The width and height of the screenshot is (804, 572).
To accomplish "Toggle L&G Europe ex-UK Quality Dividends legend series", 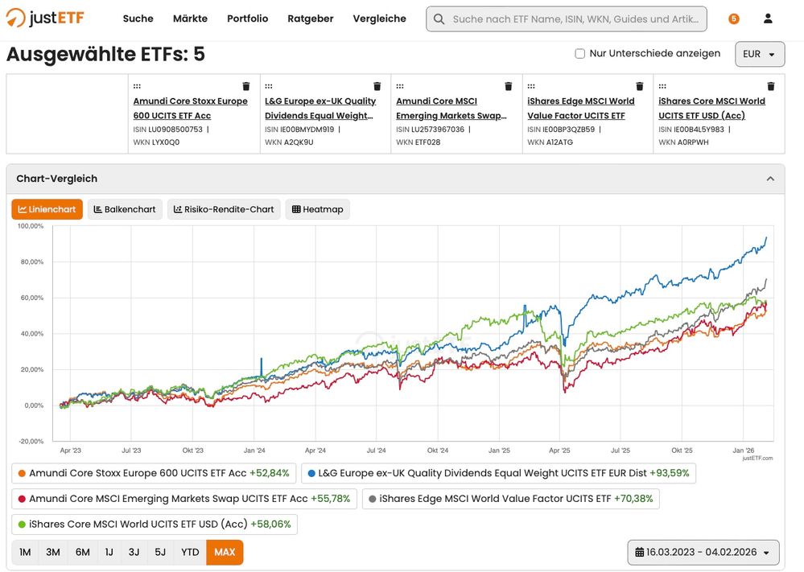I will click(x=498, y=473).
